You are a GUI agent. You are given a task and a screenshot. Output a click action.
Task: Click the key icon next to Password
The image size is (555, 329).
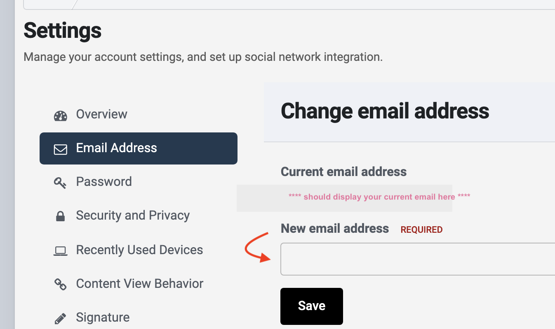60,182
